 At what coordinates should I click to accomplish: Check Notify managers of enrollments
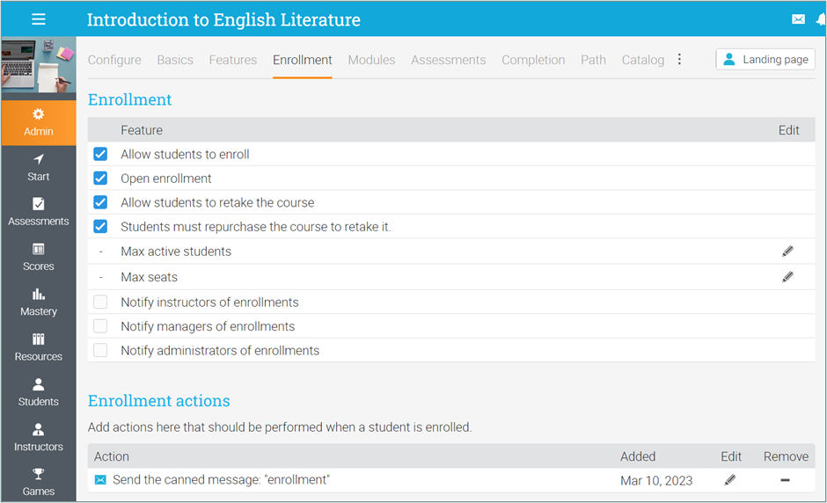pyautogui.click(x=100, y=326)
